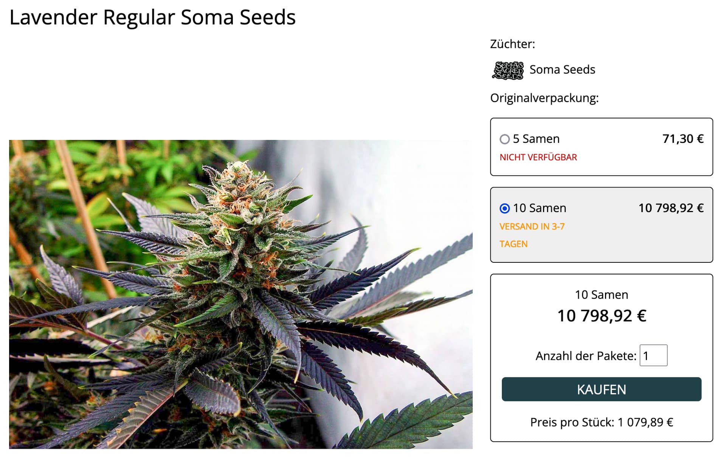Click the Lavender plant product photo
This screenshot has width=726, height=465.
[241, 294]
